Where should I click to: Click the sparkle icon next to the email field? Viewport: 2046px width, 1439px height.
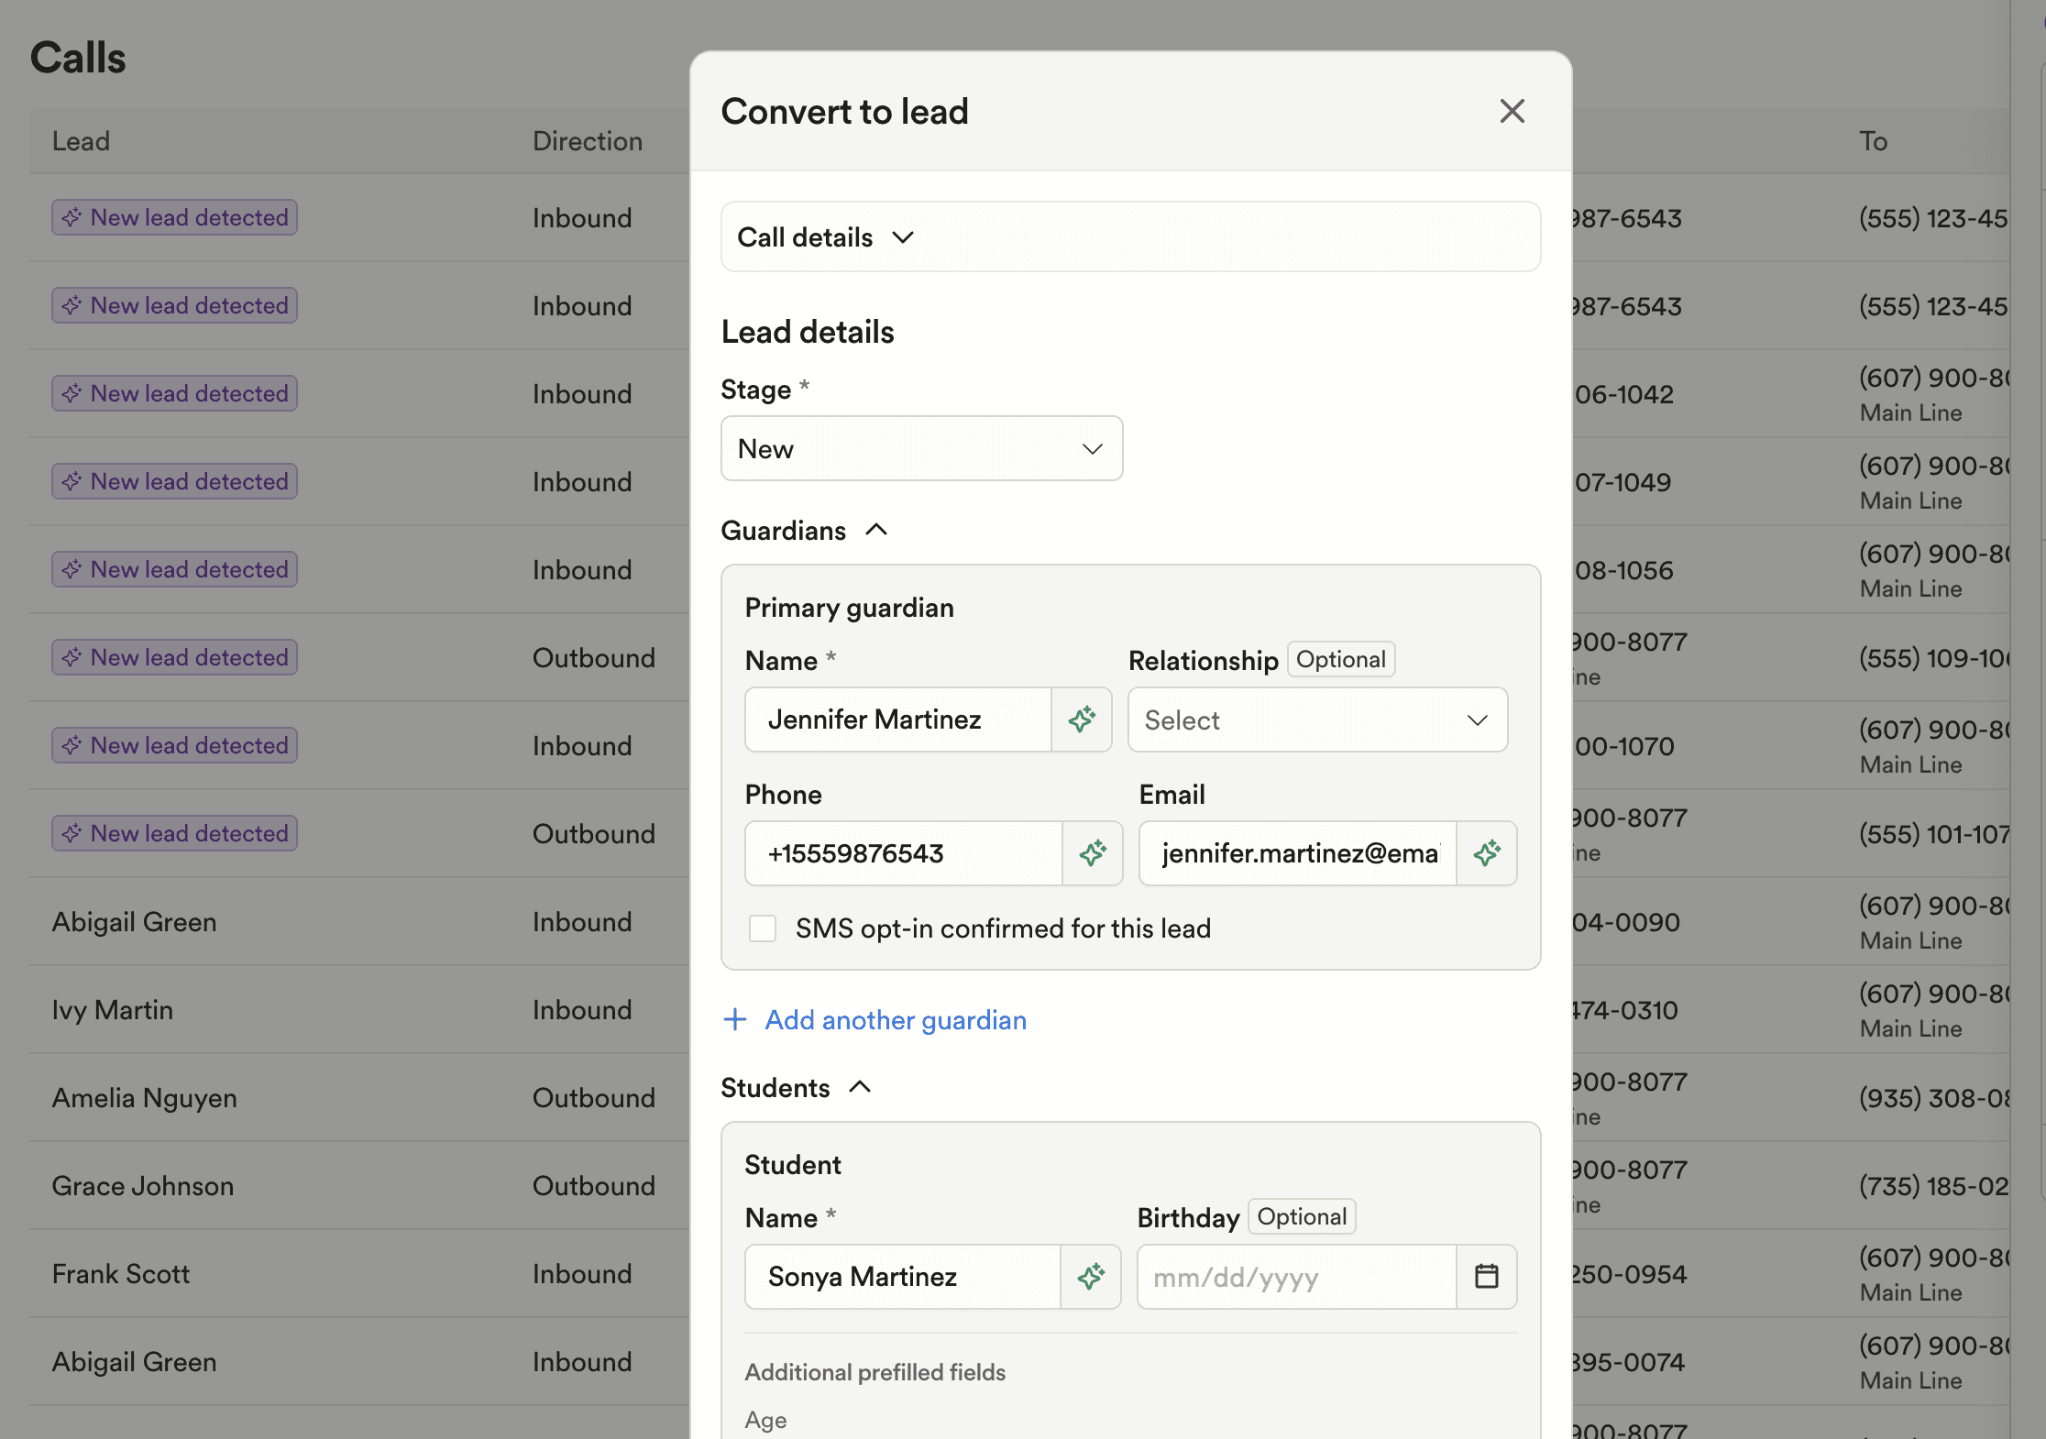(x=1487, y=853)
